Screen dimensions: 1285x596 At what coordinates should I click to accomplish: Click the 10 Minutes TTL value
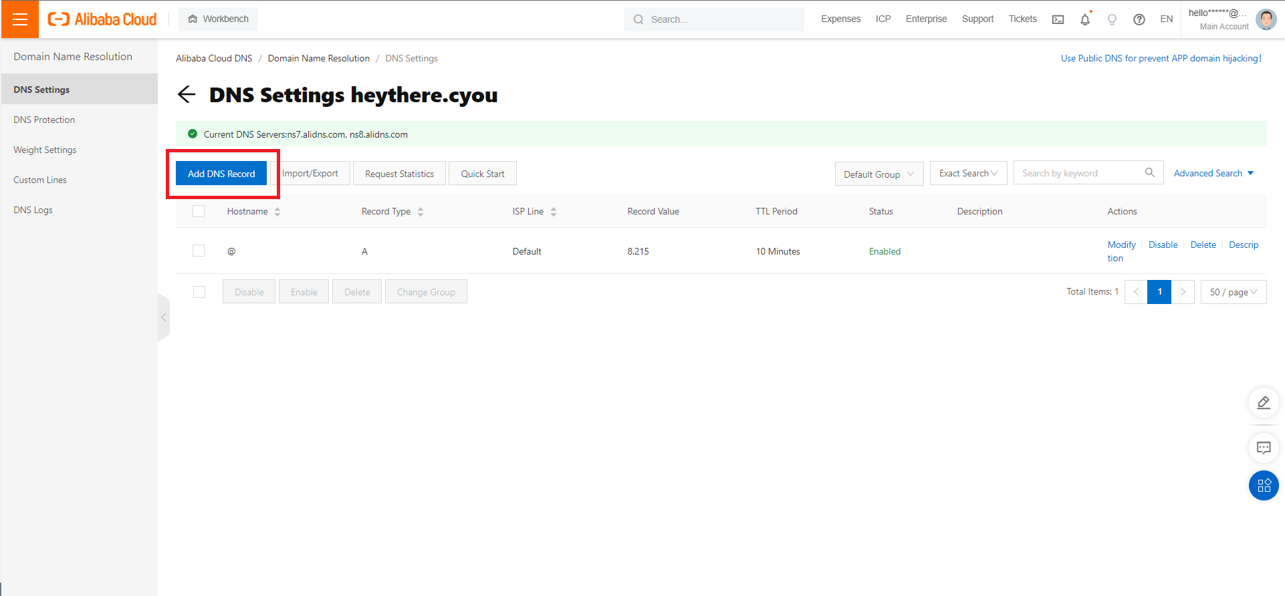[x=778, y=251]
